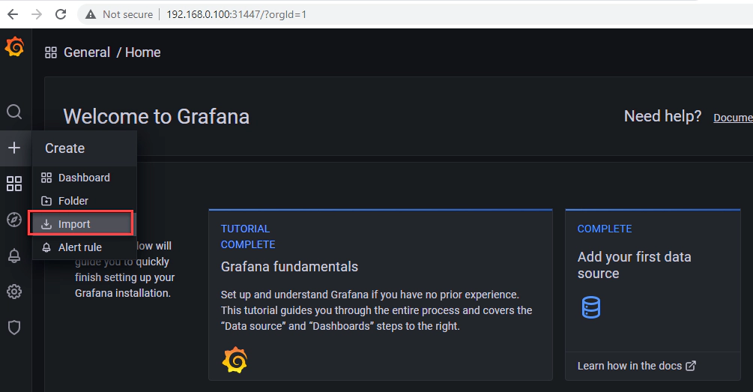Open the Dashboards four-squares sidebar icon
The image size is (753, 392).
14,184
